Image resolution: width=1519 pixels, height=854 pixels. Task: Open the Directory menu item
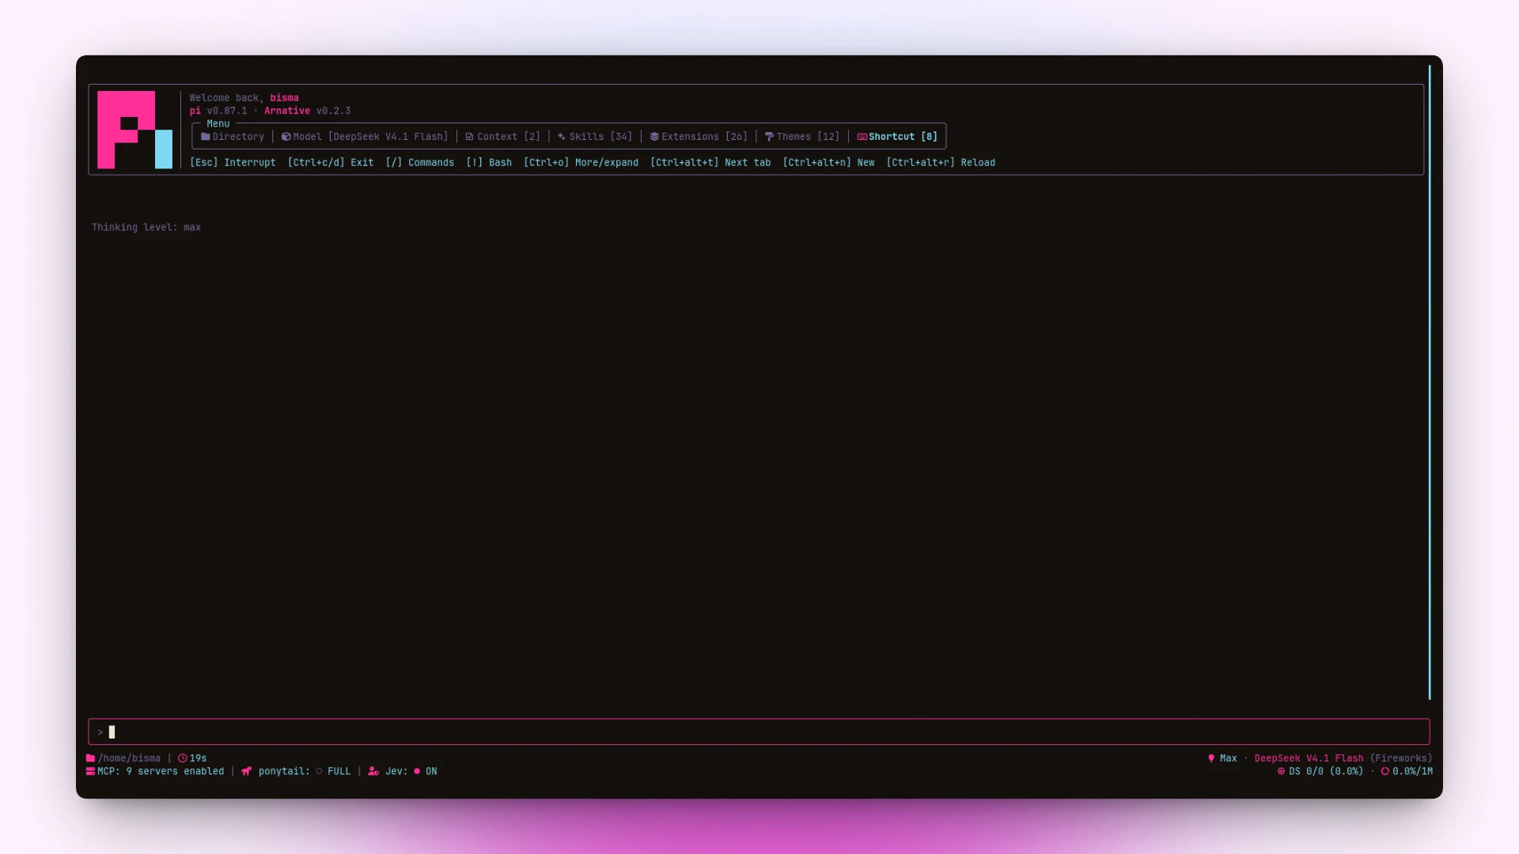click(x=233, y=137)
